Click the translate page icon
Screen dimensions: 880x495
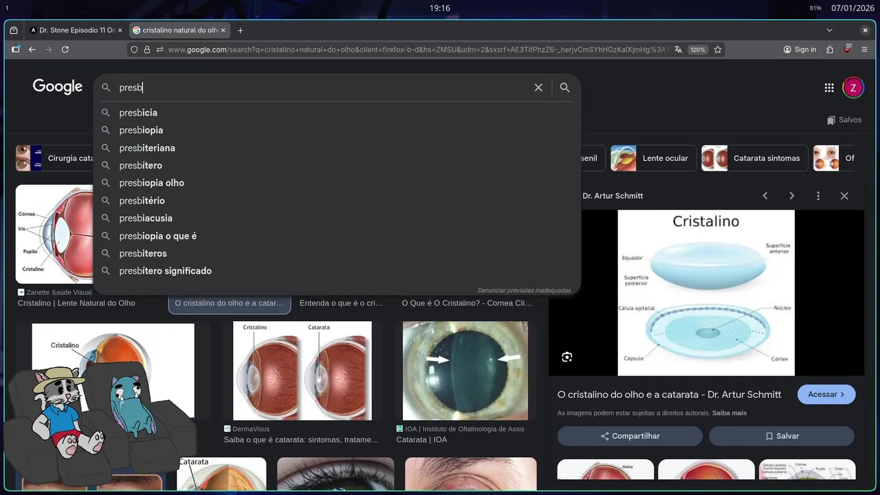679,49
